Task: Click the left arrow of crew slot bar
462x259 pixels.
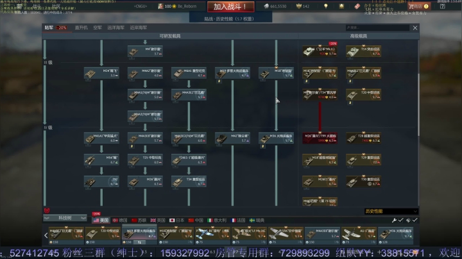Action: point(46,235)
